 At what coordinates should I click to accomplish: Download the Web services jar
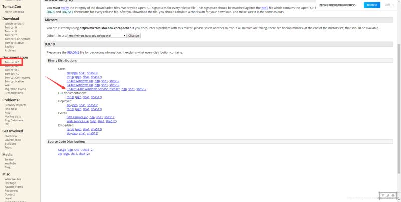tap(78, 121)
